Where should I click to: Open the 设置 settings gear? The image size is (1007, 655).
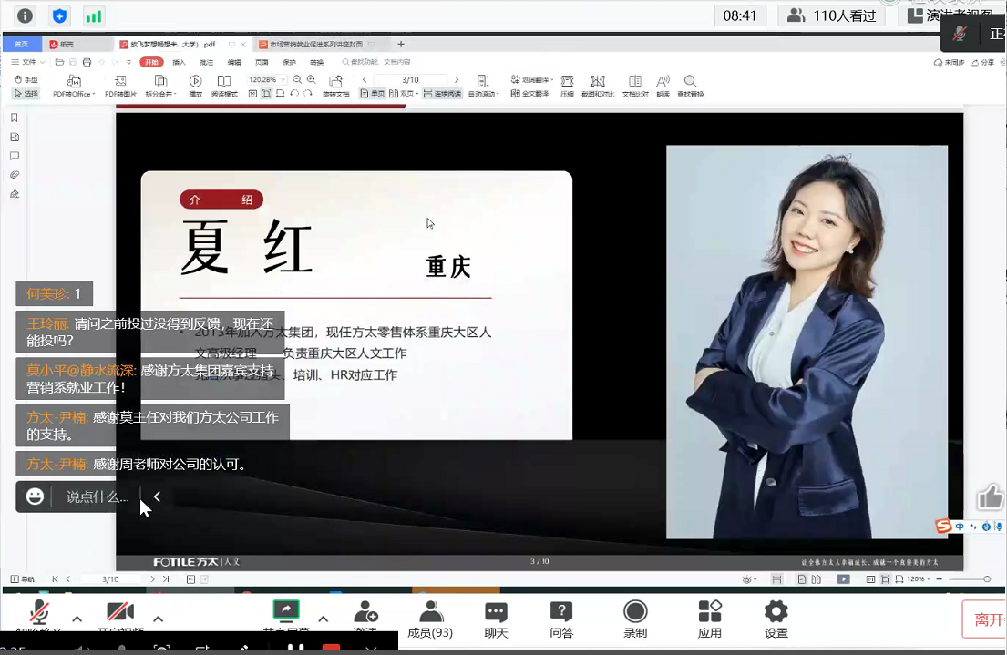pyautogui.click(x=776, y=618)
